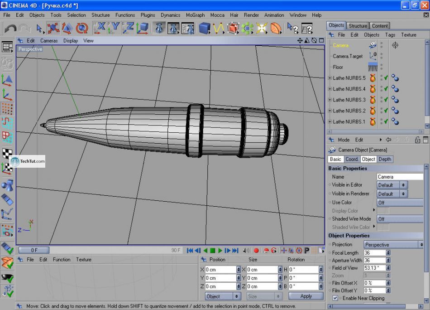Toggle the Z-axis lock icon

128,28
